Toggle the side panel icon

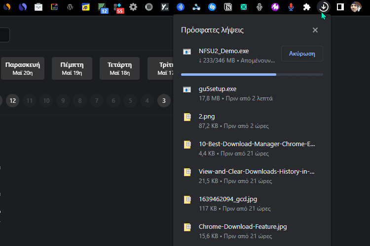340,7
